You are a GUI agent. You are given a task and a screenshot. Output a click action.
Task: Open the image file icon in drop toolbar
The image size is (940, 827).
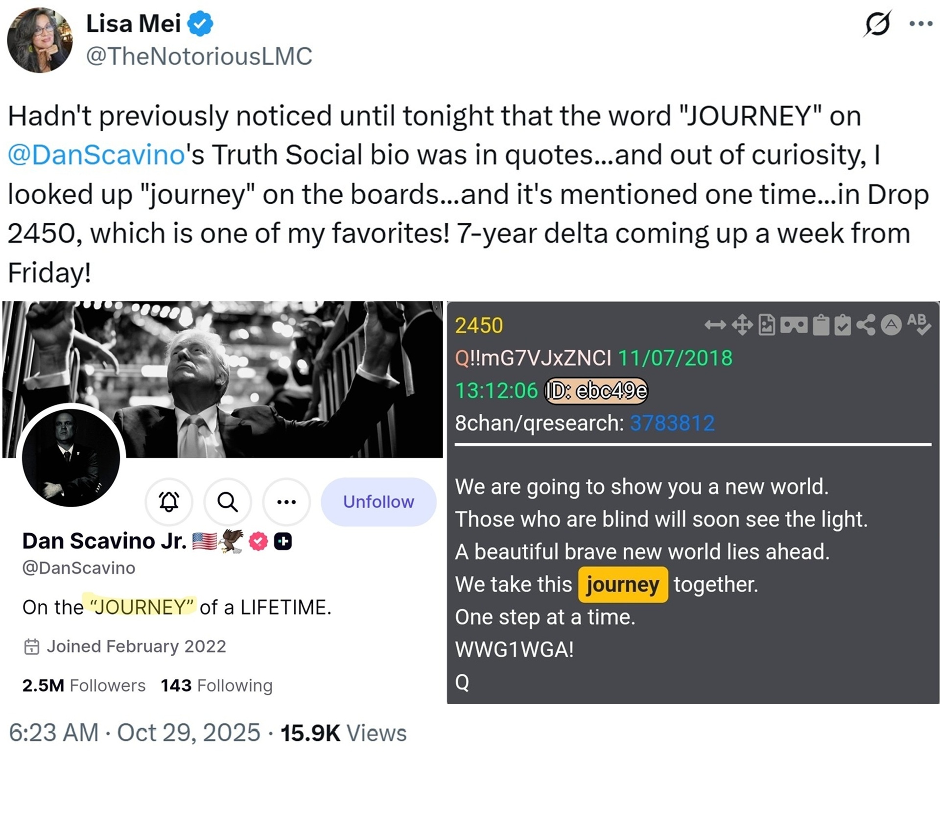[x=767, y=325]
